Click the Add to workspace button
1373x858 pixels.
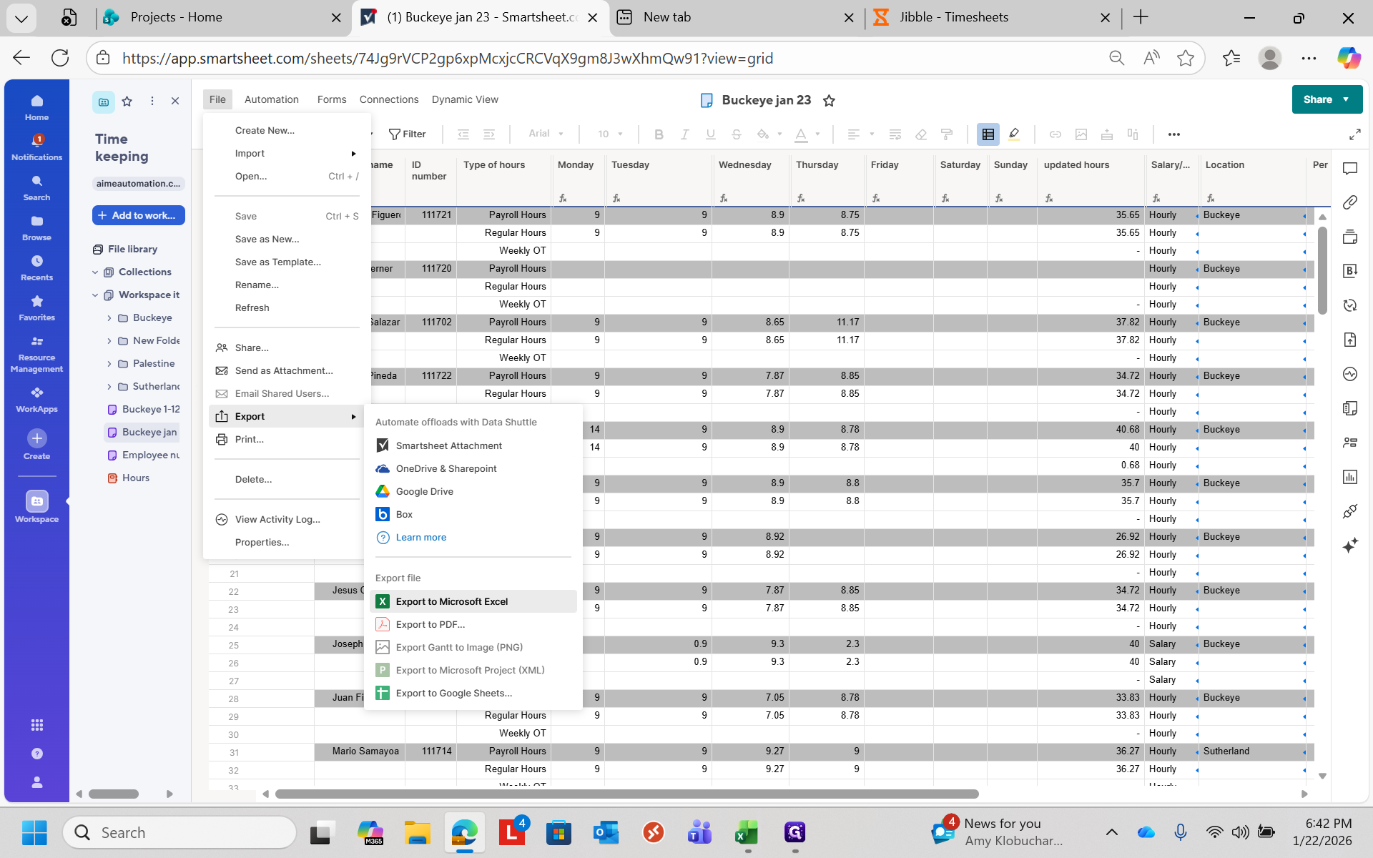[138, 215]
